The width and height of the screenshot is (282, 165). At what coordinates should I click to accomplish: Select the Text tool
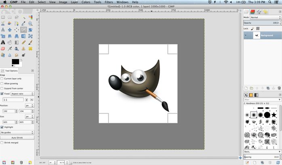[x=3, y=42]
